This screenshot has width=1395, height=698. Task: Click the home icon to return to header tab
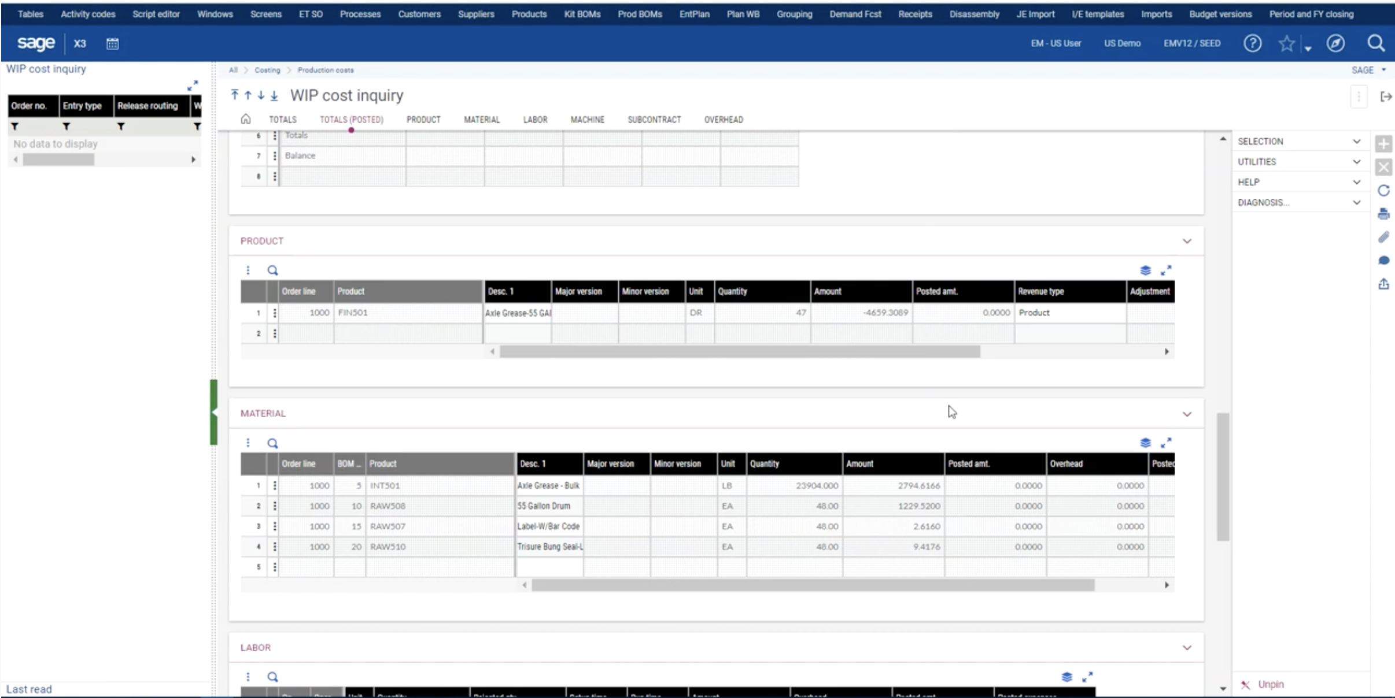tap(246, 119)
